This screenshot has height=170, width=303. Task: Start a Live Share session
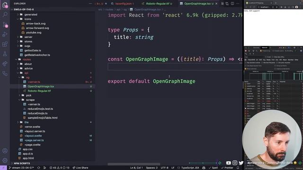[80, 168]
